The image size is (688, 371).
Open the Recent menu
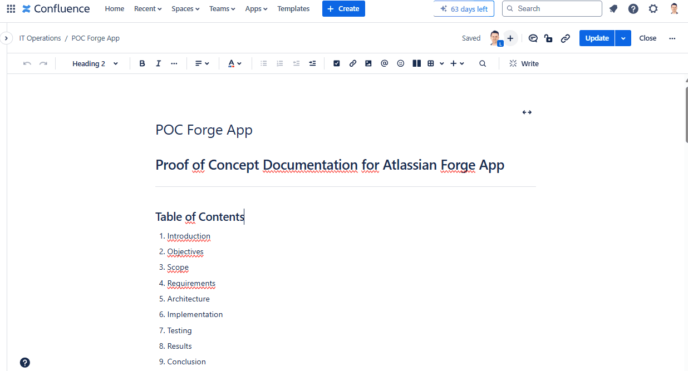coord(148,9)
